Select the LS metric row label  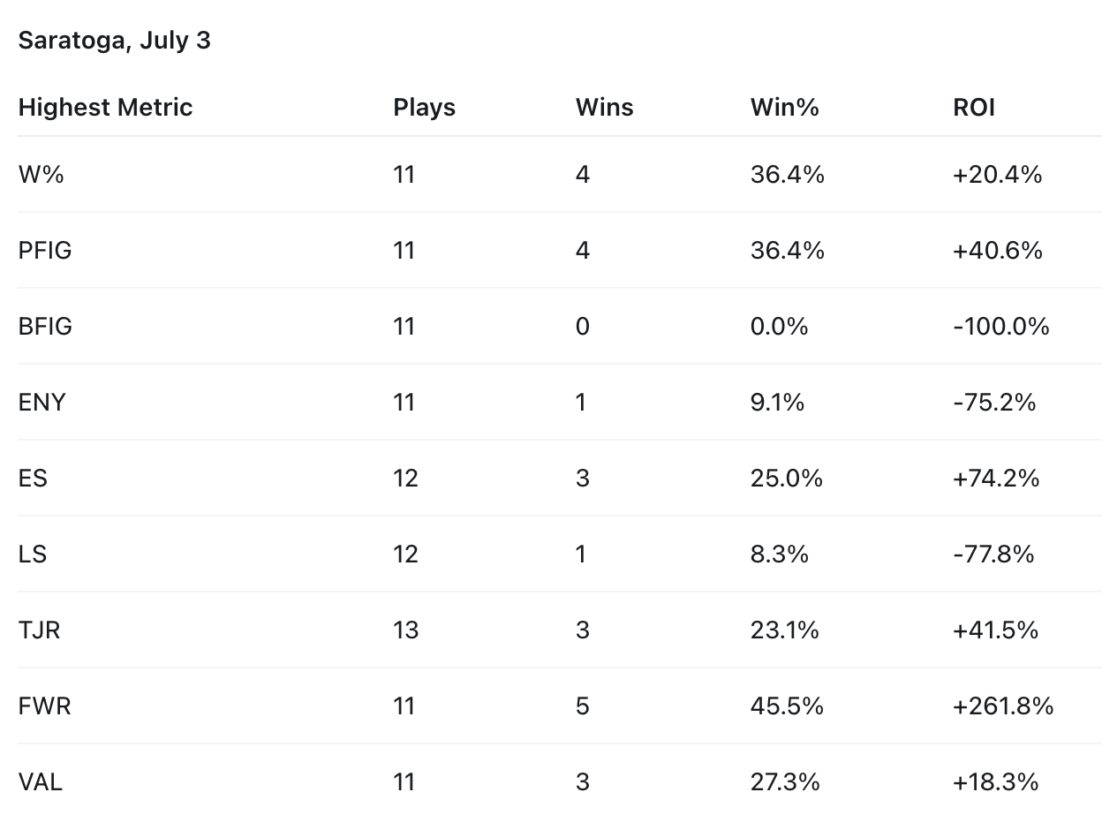(x=33, y=555)
